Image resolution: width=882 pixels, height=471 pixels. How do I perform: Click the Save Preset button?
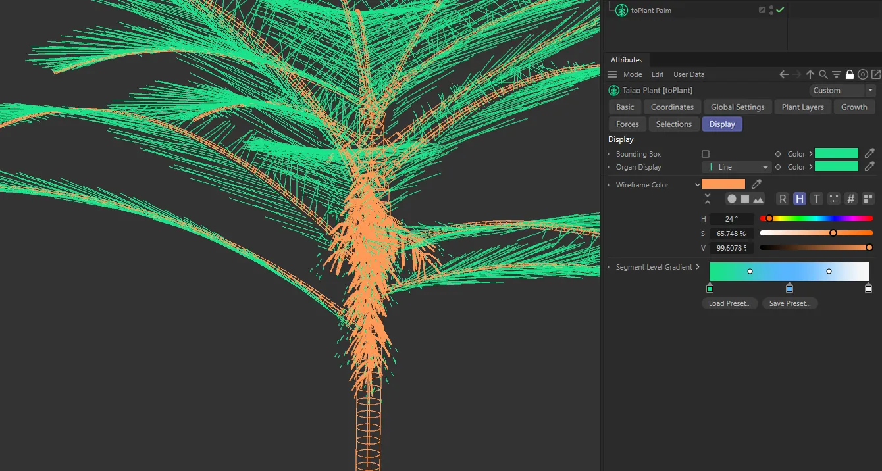[x=789, y=303]
